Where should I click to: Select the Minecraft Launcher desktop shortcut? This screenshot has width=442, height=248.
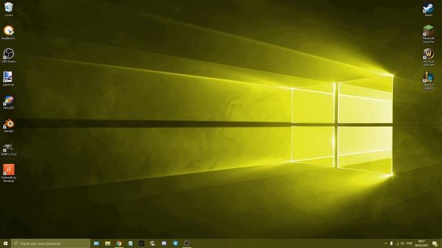point(428,34)
